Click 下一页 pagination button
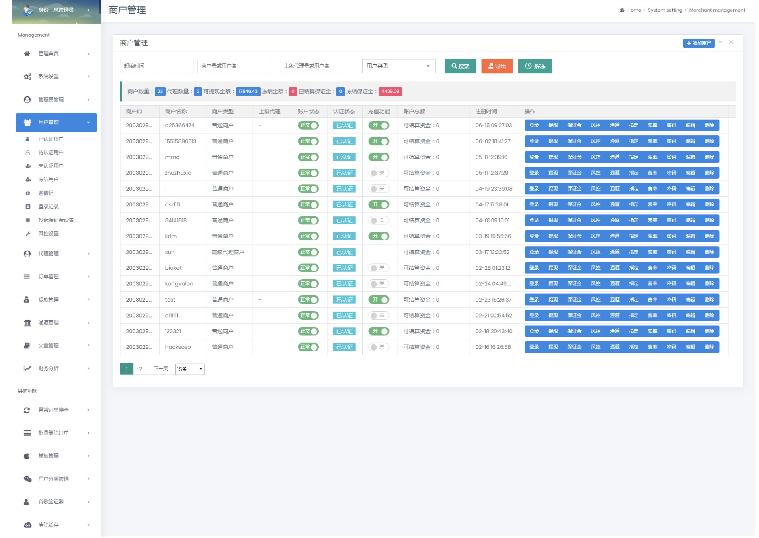 [161, 369]
